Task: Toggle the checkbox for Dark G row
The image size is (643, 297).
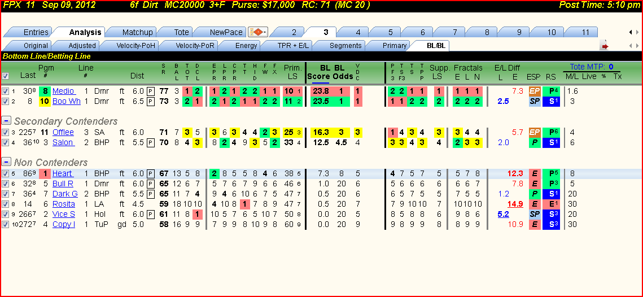Action: tap(5, 194)
